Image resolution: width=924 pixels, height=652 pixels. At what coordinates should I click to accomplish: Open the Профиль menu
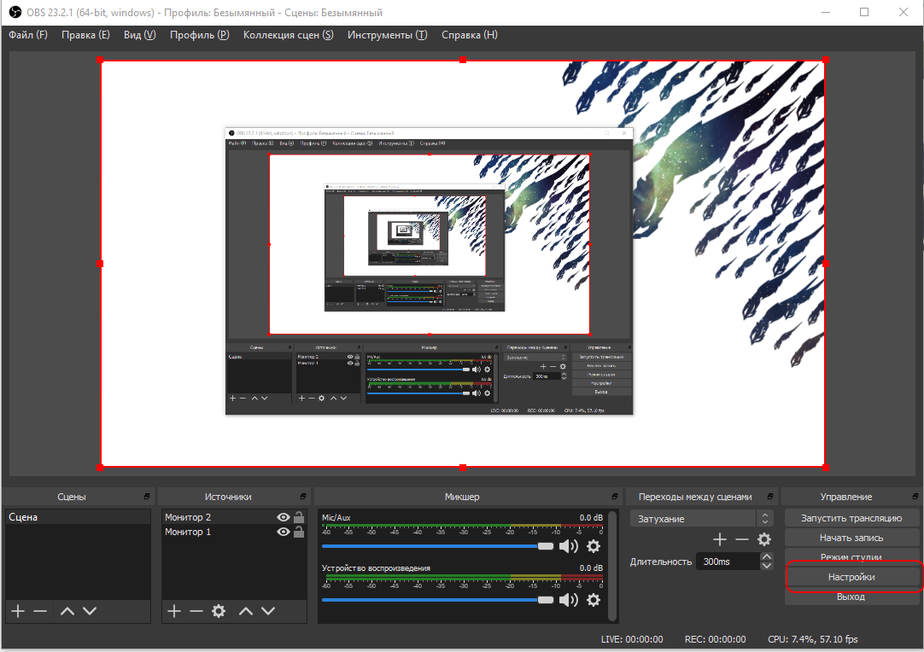point(199,35)
